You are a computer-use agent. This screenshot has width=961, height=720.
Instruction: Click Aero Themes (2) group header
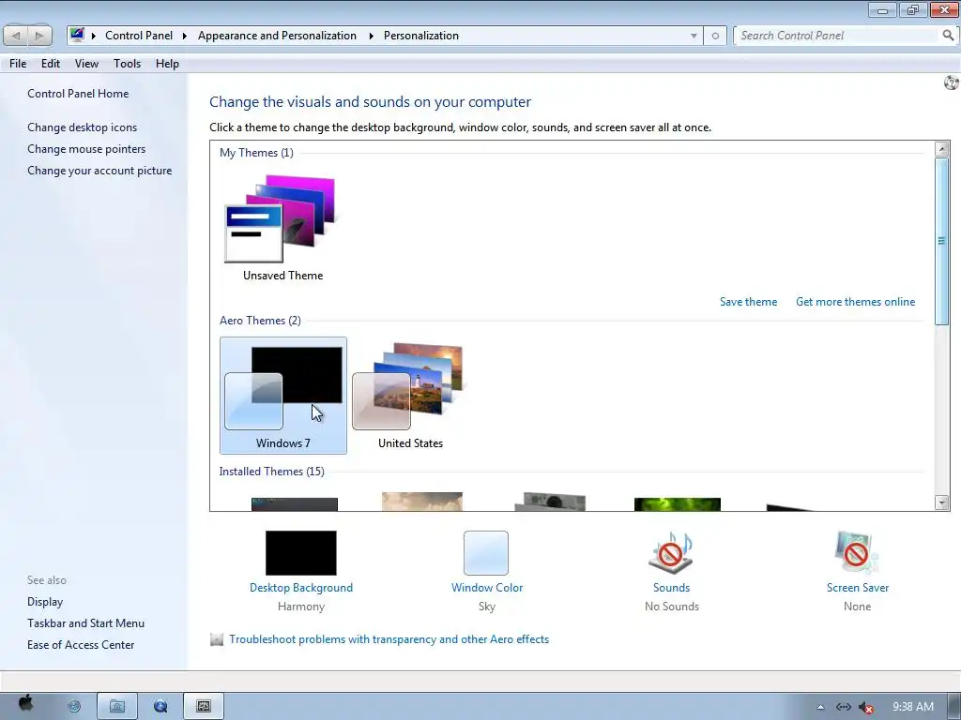tap(260, 321)
